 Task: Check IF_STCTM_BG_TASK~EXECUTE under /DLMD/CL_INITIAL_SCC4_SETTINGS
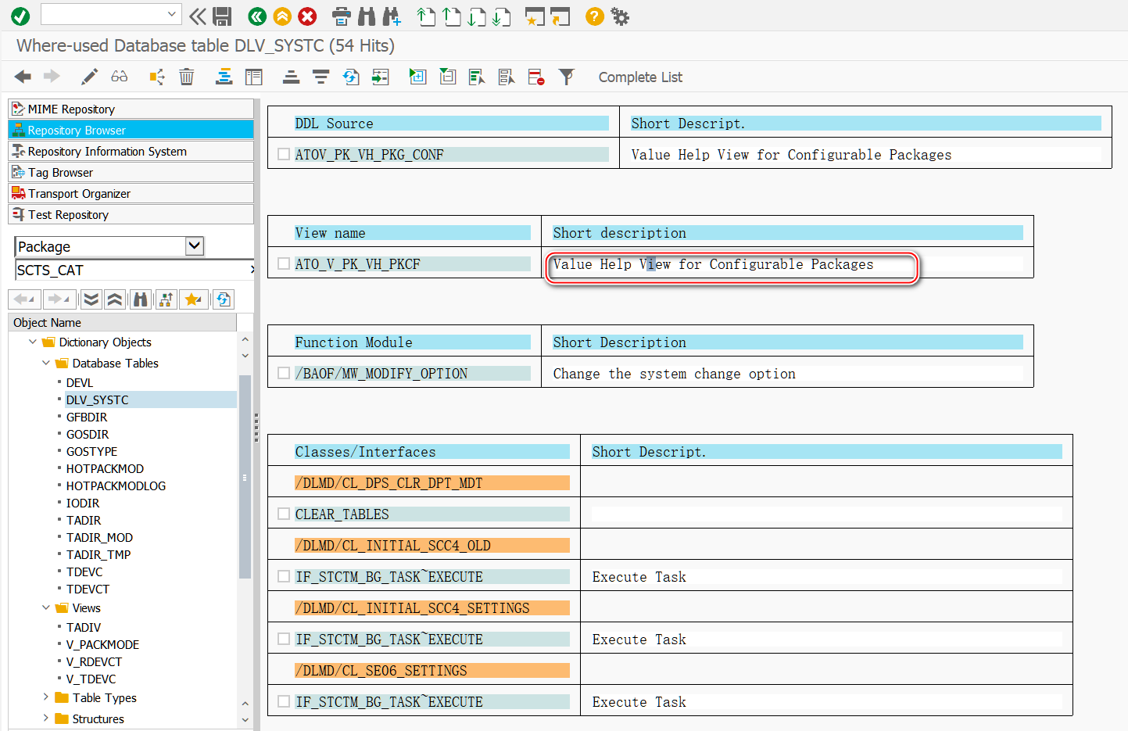[284, 640]
